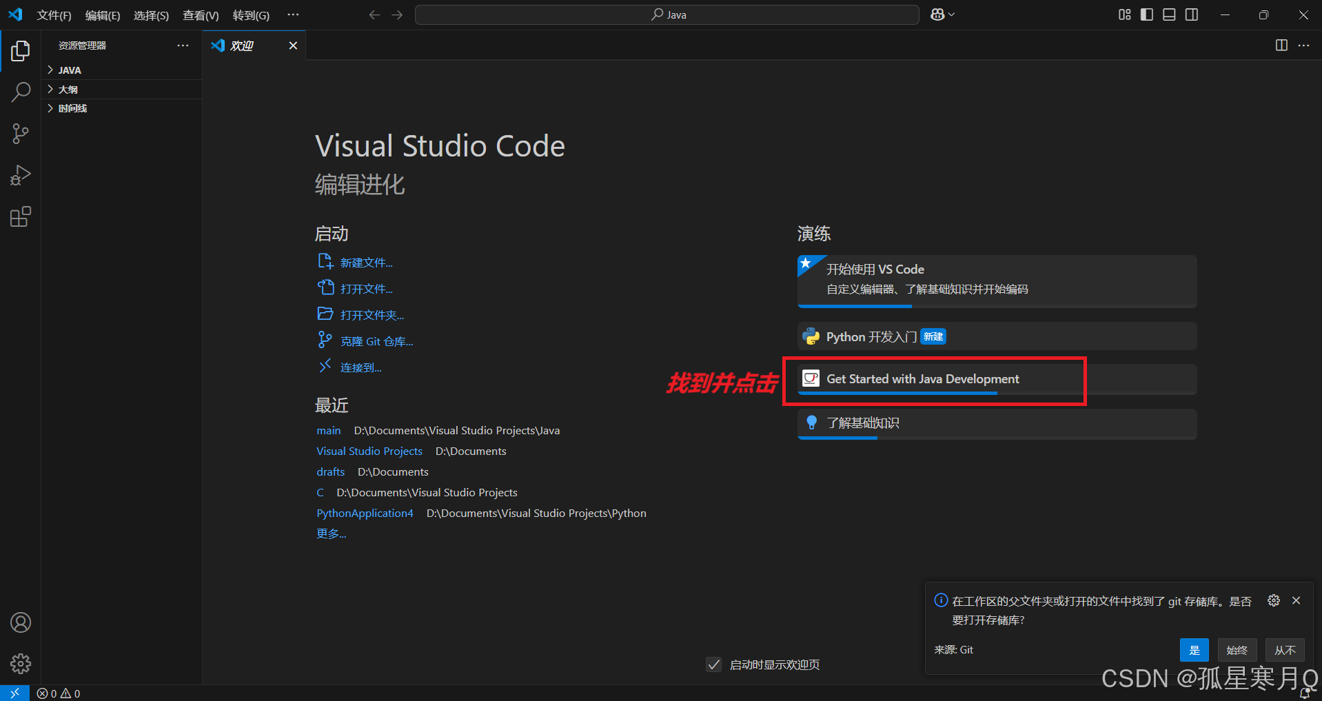Show more recent items with 更多...
Screen dimensions: 1322x701
click(x=331, y=534)
